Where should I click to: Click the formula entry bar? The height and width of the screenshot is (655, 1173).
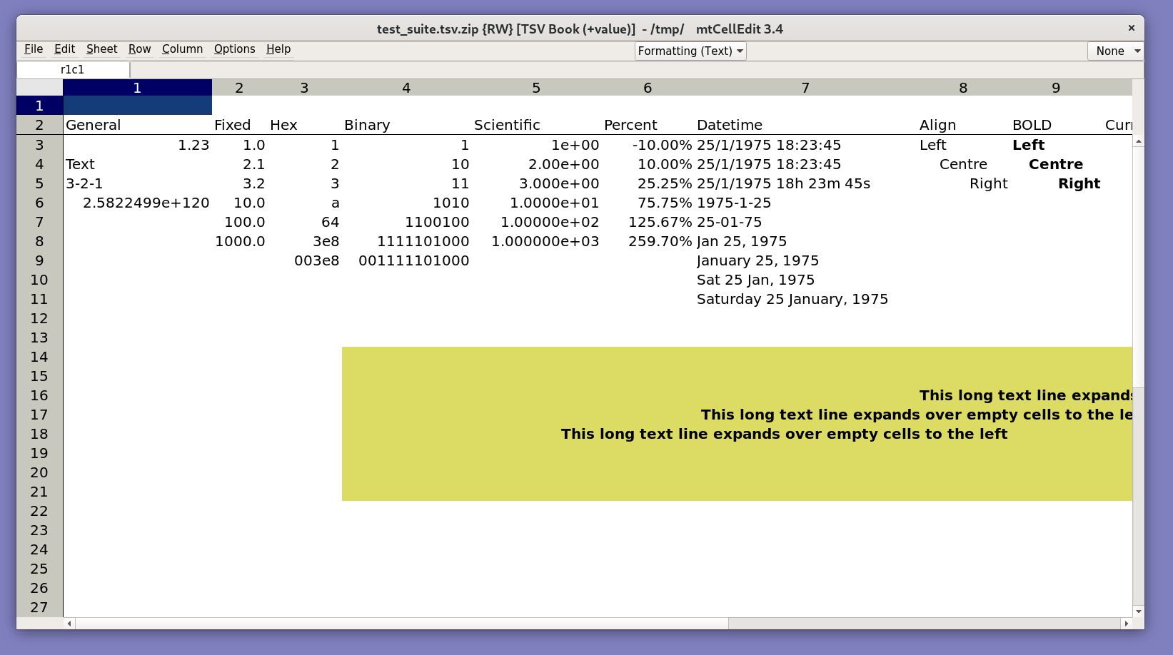(x=635, y=70)
